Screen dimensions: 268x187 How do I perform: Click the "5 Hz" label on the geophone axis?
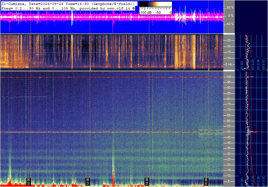pyautogui.click(x=229, y=64)
